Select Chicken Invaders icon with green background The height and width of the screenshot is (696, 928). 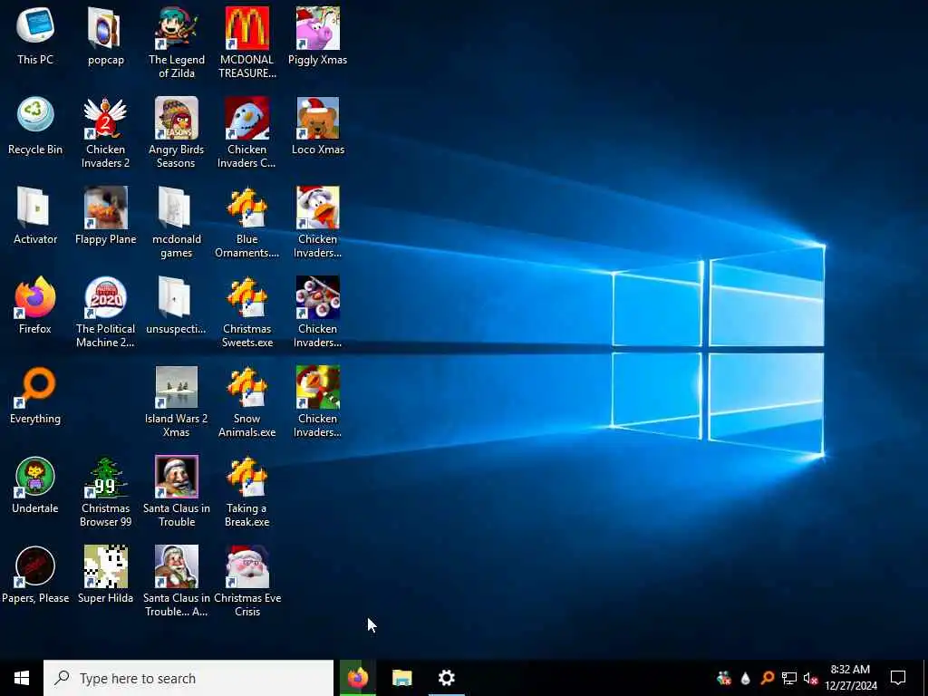318,387
